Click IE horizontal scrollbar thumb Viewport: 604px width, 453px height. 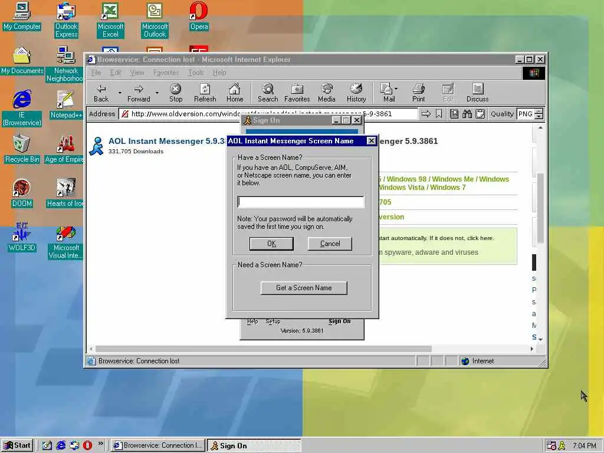[264, 349]
